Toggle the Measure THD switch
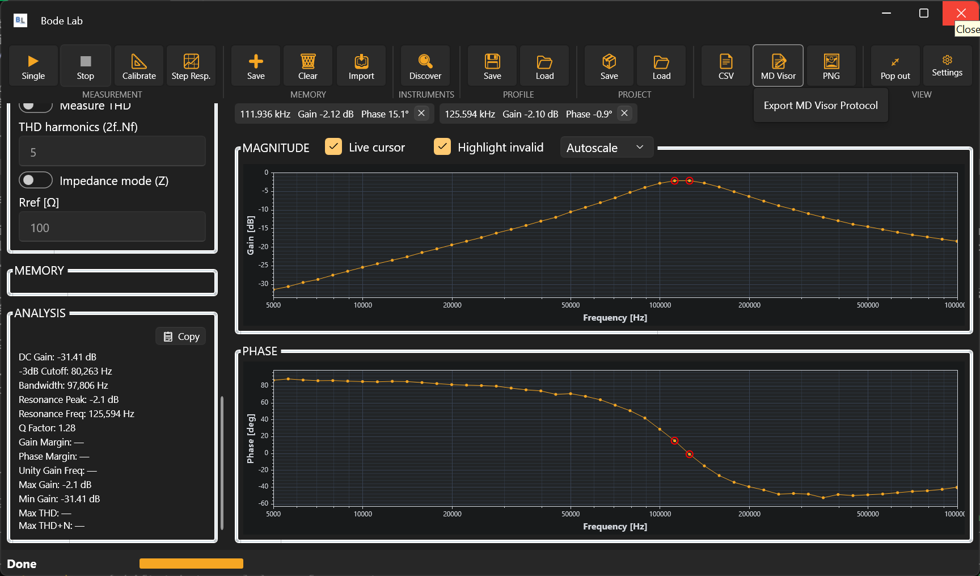Viewport: 980px width, 576px height. click(x=36, y=106)
